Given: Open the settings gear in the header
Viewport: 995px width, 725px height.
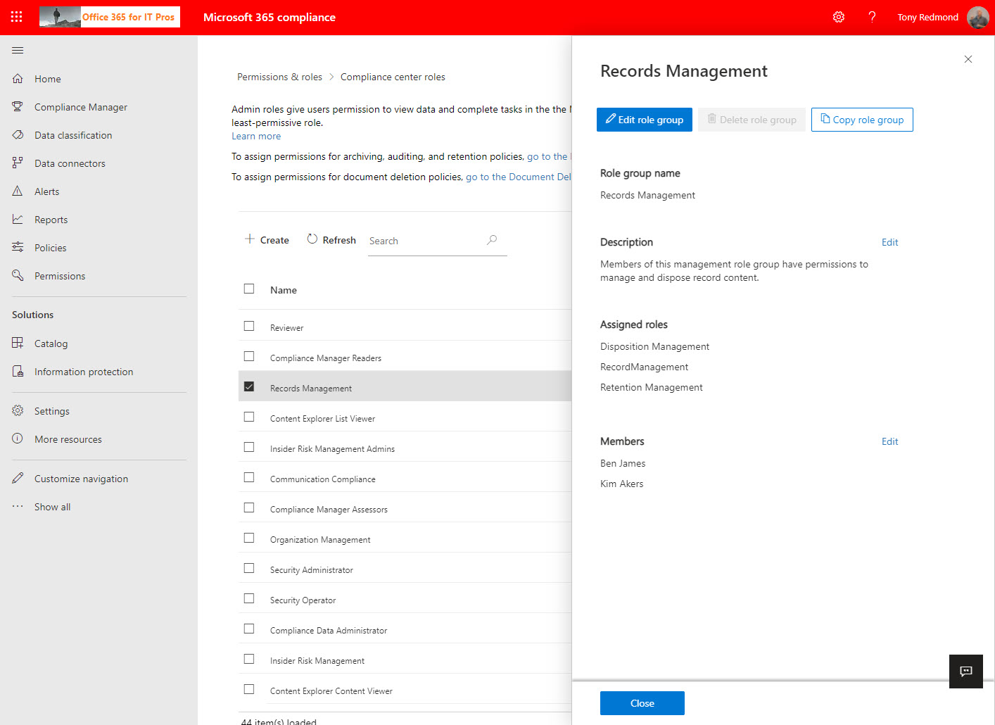Looking at the screenshot, I should pos(839,17).
